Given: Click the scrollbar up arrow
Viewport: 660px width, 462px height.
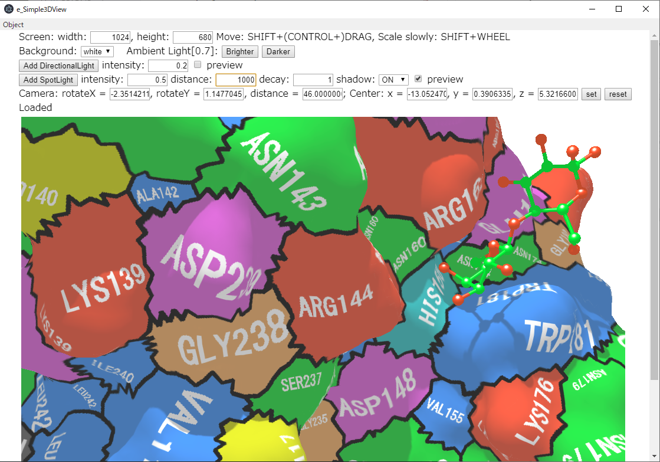Looking at the screenshot, I should pyautogui.click(x=654, y=35).
